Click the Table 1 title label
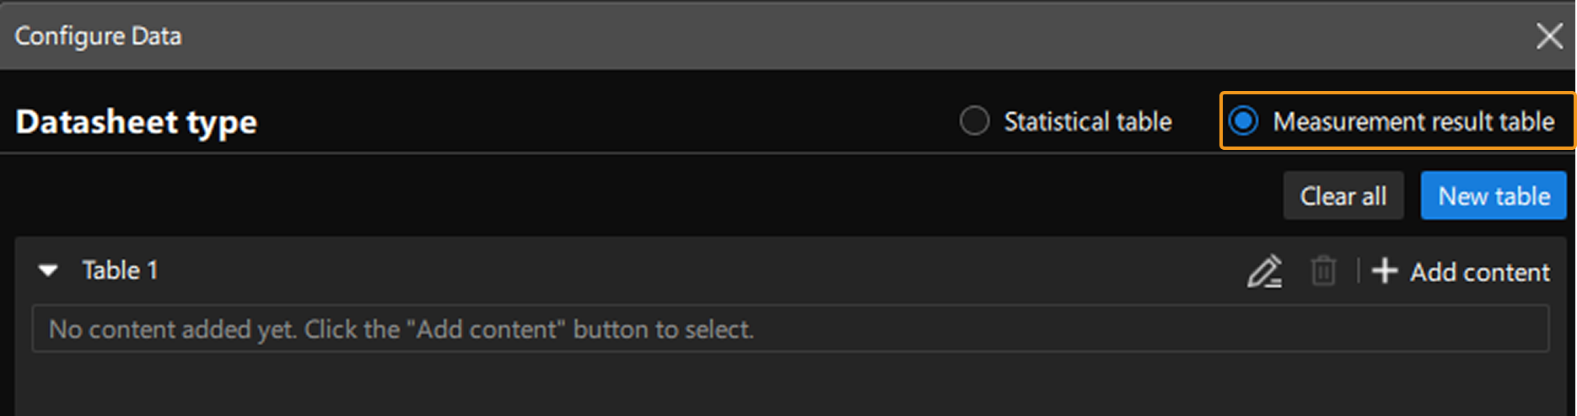Viewport: 1577px width, 416px height. (x=120, y=270)
